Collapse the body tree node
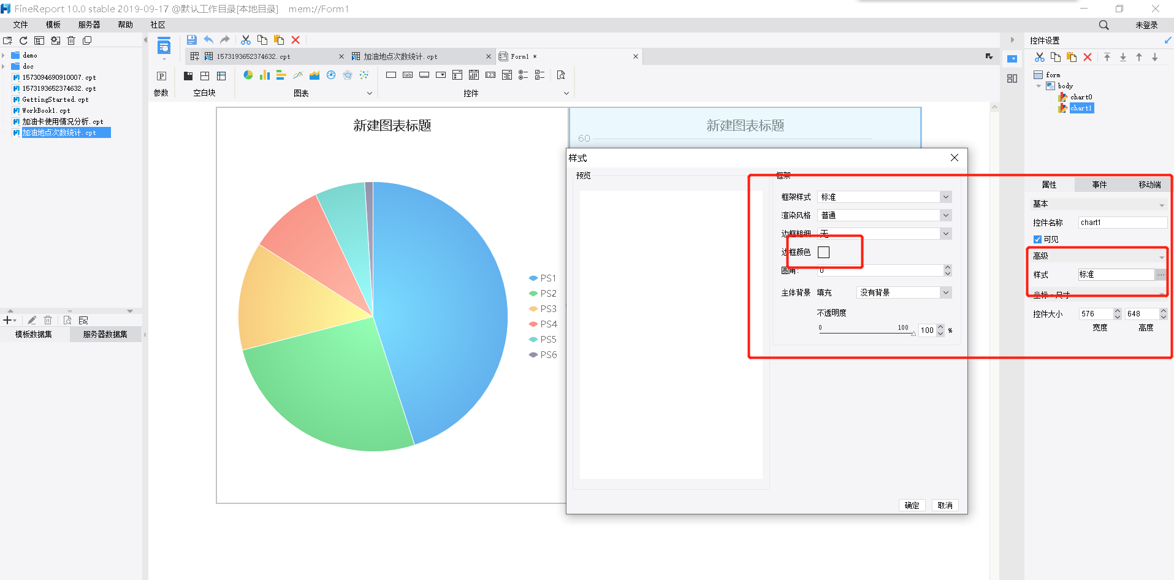 point(1039,86)
